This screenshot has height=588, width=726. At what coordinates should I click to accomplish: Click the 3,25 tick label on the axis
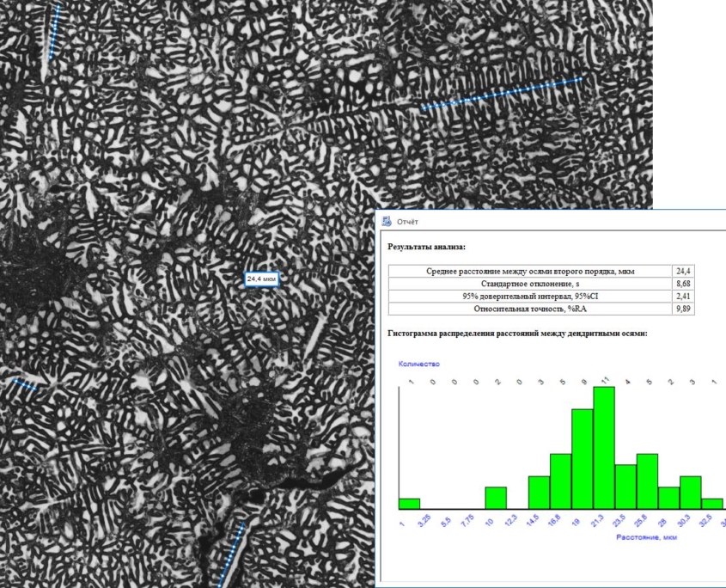point(424,520)
